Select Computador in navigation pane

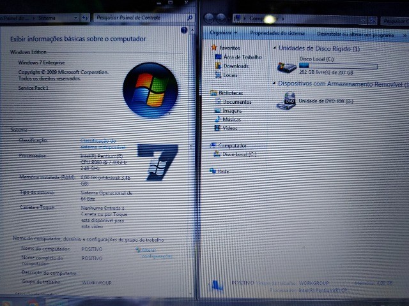pos(228,145)
